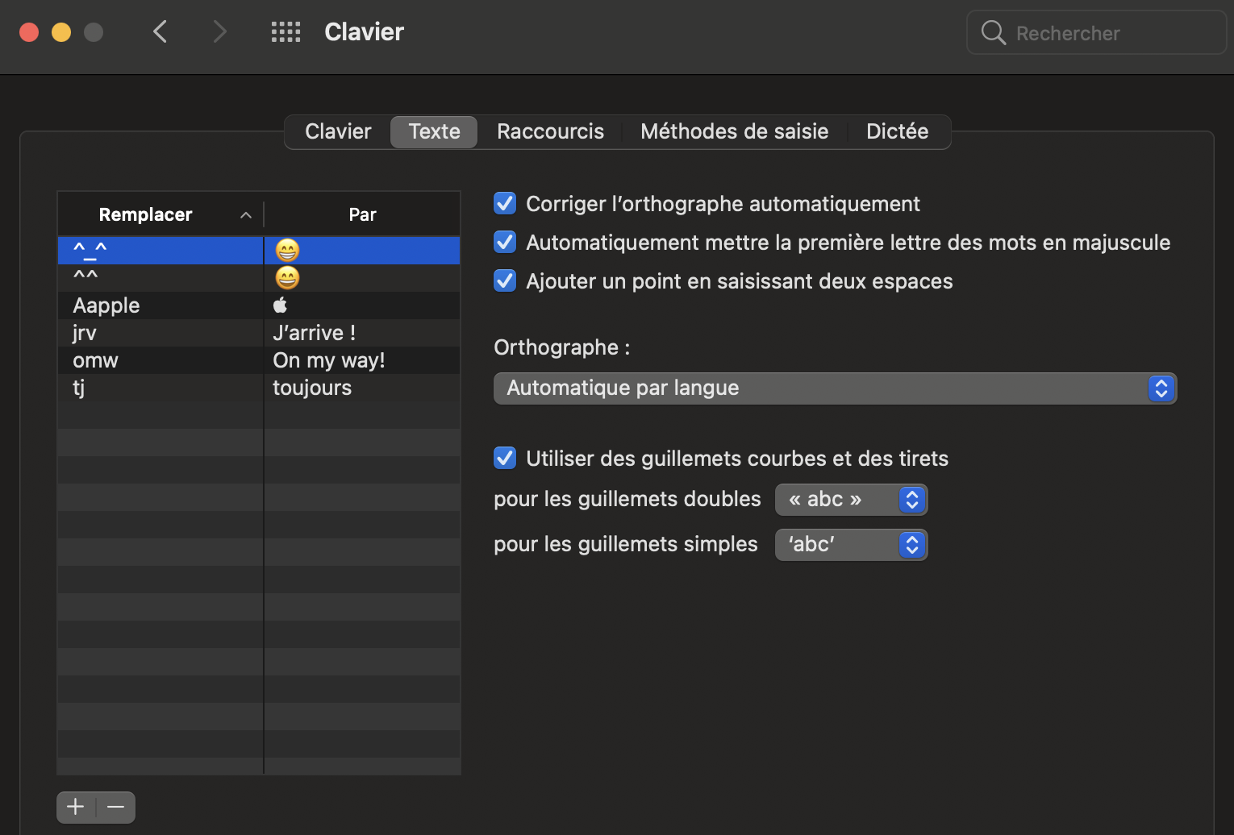
Task: Show all preferences grid icon
Action: pos(286,32)
